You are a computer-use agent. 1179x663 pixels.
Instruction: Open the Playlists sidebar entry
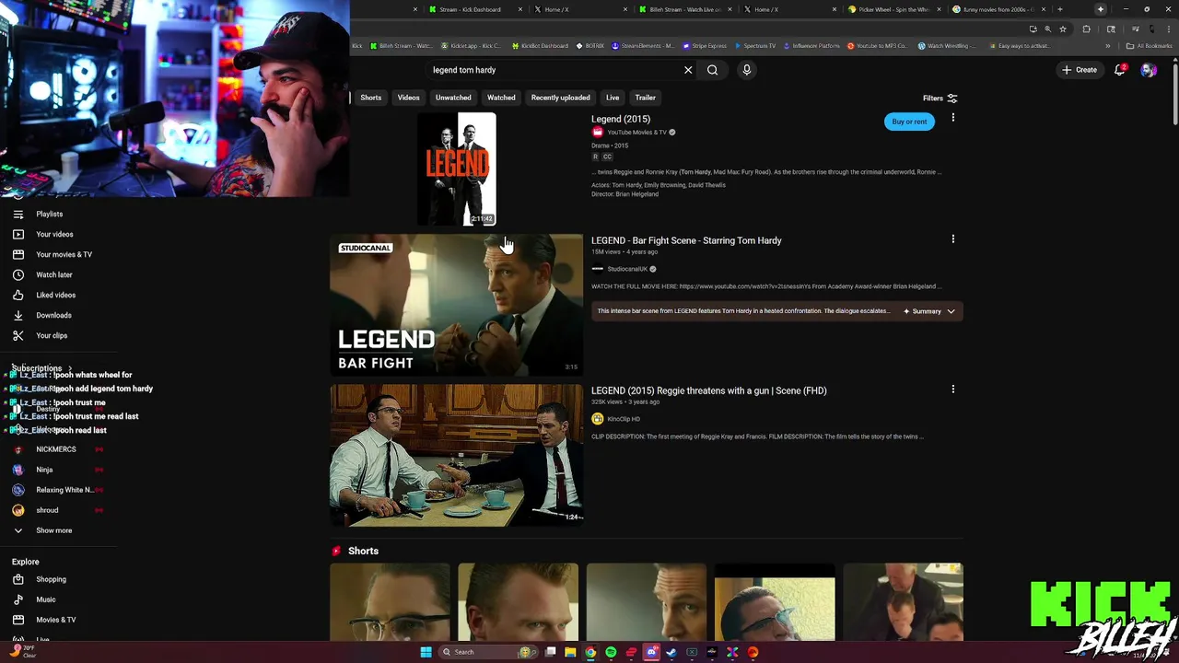tap(50, 214)
